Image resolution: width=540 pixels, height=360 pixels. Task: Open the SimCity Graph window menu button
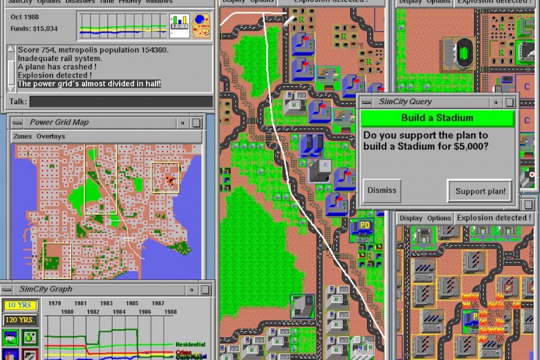tap(7, 289)
